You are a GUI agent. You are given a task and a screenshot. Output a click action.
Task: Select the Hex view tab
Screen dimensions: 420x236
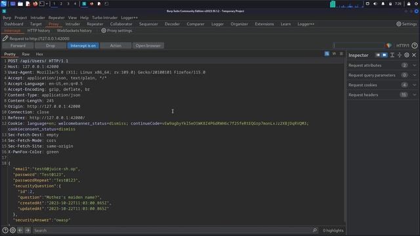point(39,54)
